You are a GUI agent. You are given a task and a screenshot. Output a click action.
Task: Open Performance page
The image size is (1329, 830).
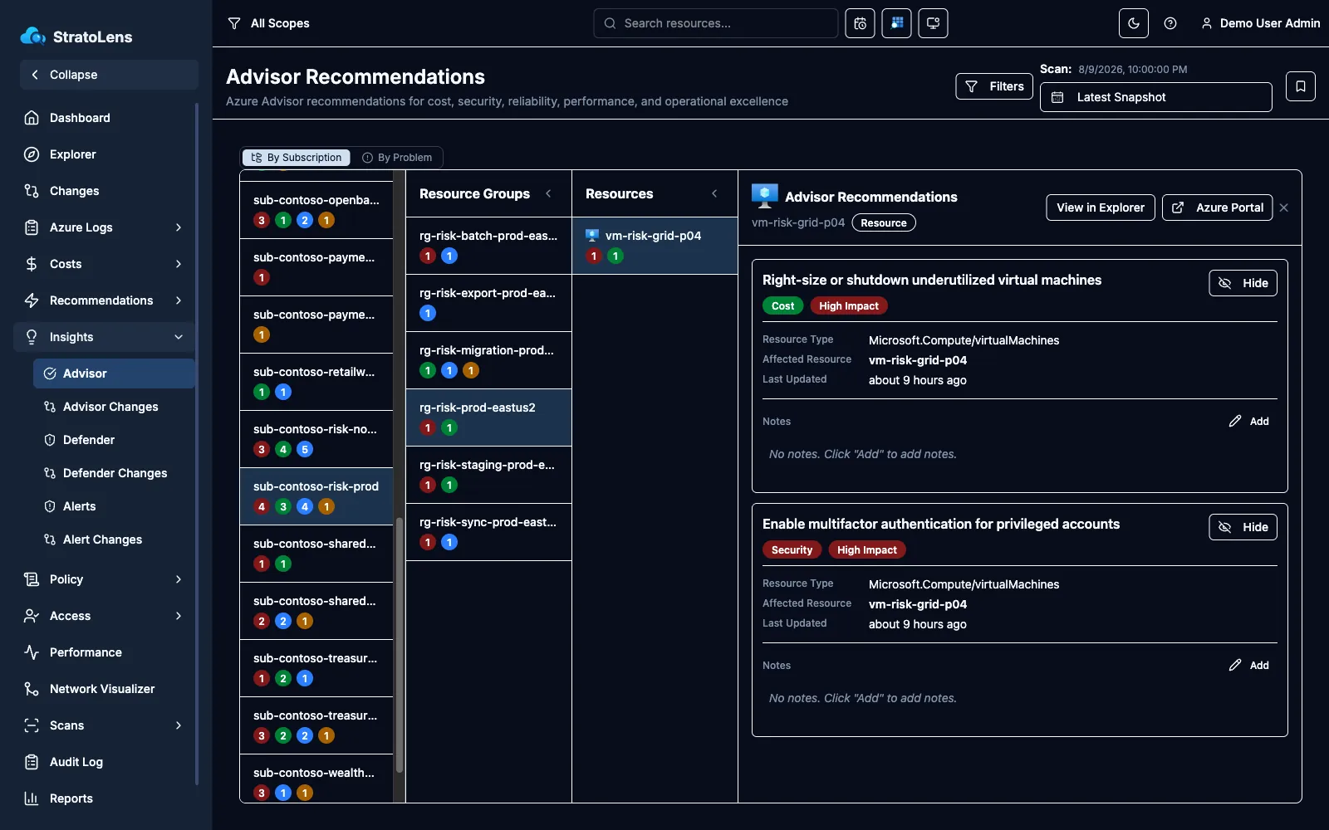coord(106,652)
